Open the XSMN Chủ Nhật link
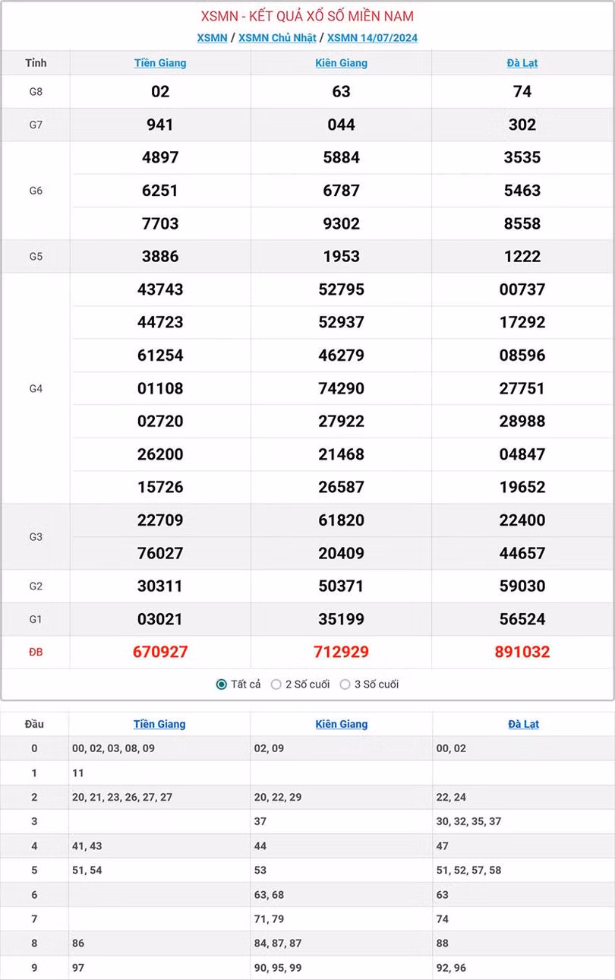This screenshot has width=615, height=980. coord(277,38)
